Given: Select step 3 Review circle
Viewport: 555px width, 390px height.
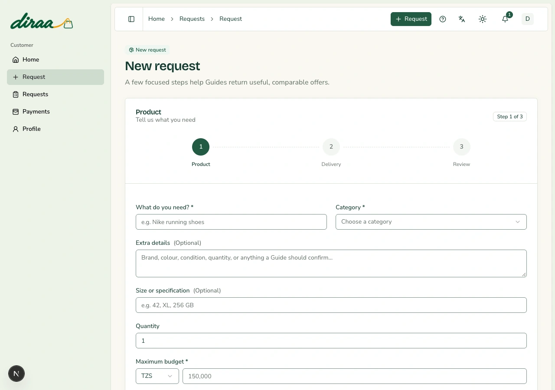Looking at the screenshot, I should click(x=462, y=147).
